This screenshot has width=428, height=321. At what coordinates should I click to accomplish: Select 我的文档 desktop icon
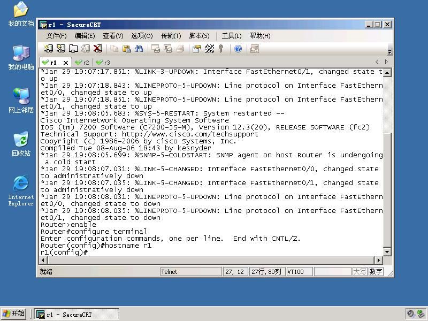21,14
